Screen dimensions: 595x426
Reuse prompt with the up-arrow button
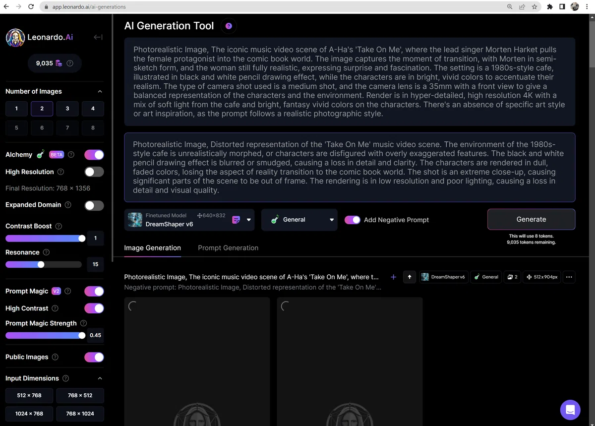(x=409, y=277)
